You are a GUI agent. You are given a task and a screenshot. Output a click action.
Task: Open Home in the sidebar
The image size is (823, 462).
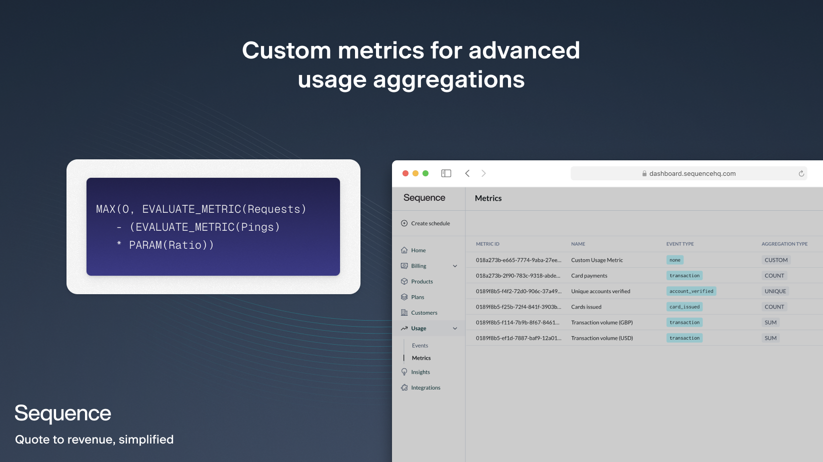pyautogui.click(x=418, y=250)
